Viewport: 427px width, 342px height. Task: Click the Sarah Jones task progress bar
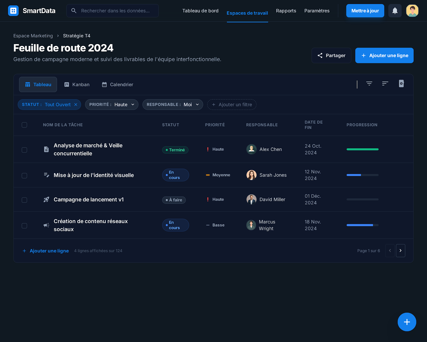[x=362, y=175]
